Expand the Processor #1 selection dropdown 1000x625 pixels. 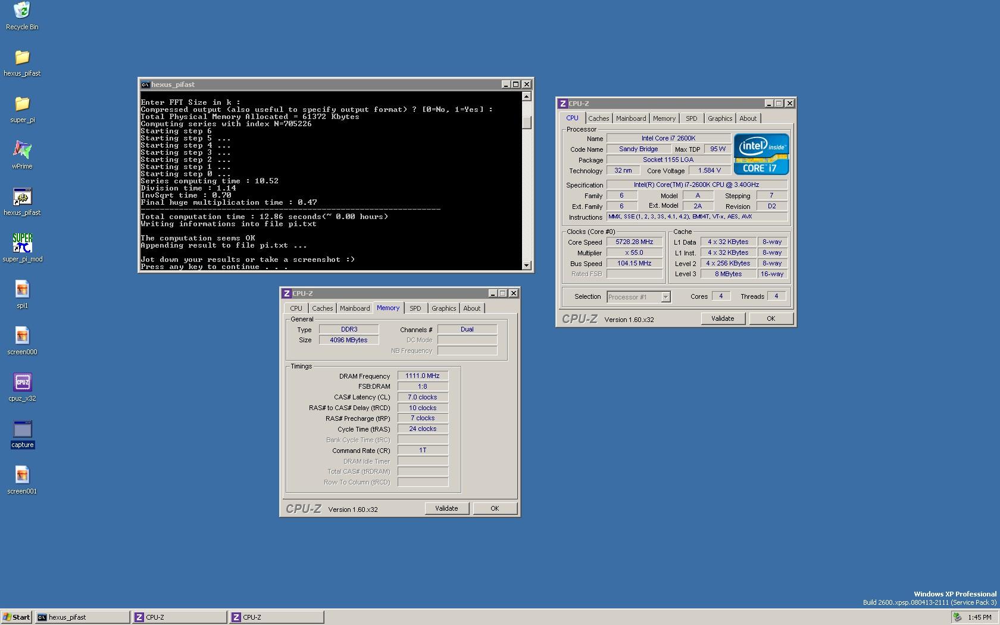[665, 297]
